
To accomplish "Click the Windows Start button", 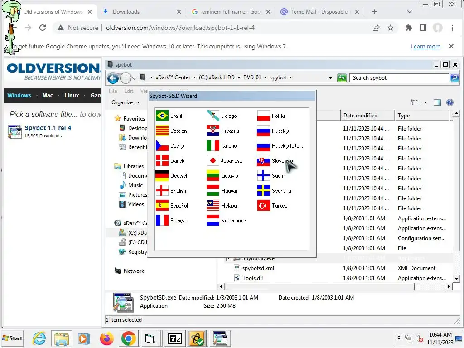I will [12, 338].
